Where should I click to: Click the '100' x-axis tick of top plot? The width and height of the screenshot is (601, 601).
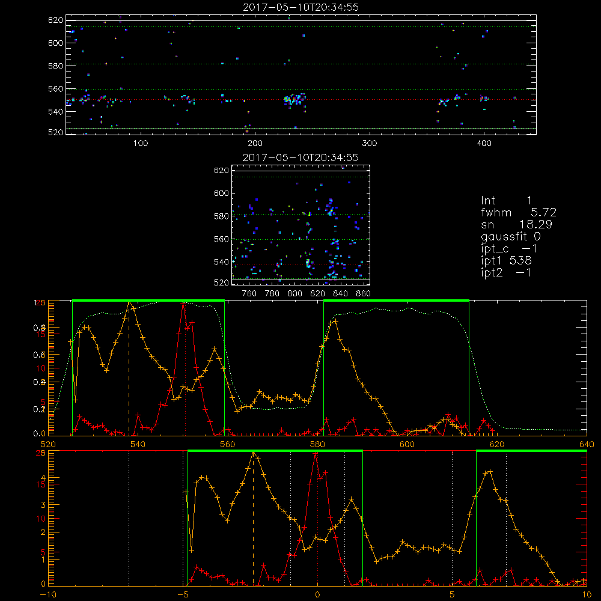(141, 144)
